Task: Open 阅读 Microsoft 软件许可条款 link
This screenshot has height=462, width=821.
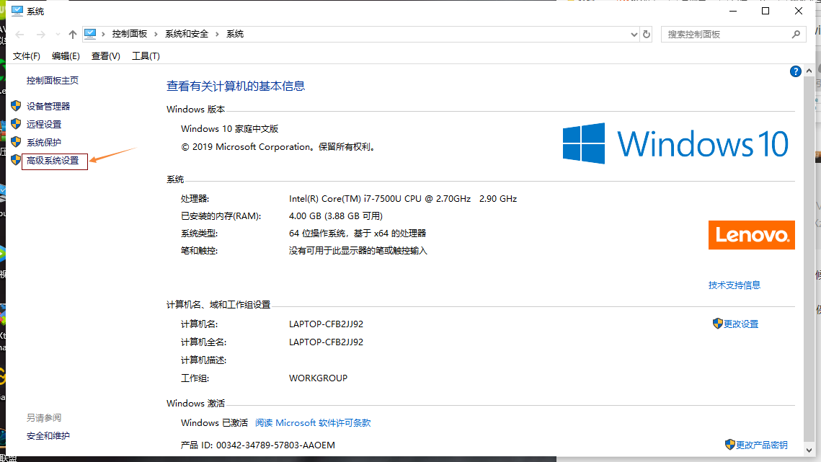Action: pyautogui.click(x=313, y=422)
